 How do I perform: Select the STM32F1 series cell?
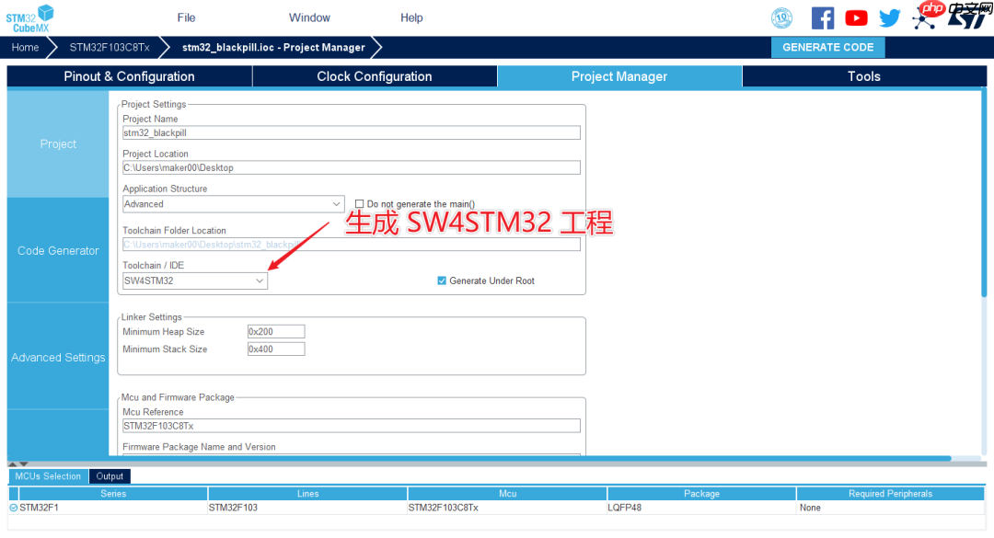113,508
